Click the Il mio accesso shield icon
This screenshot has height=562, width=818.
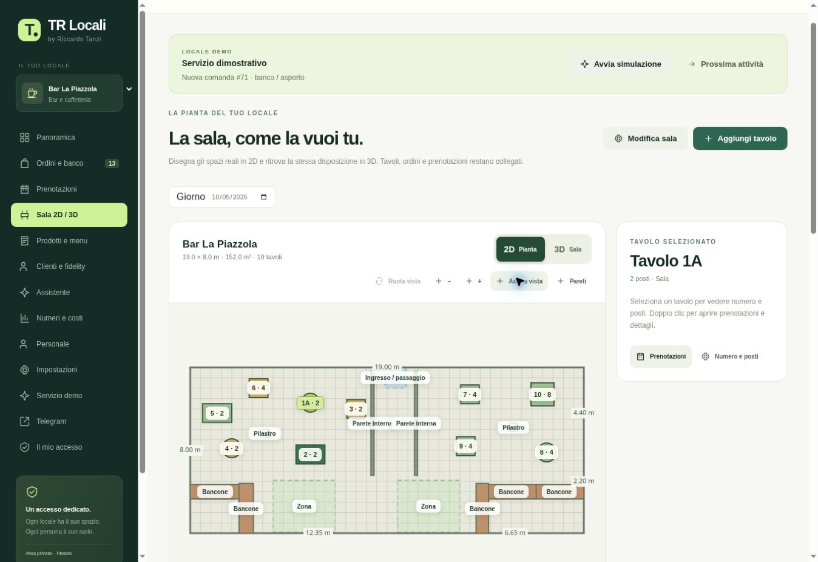[x=24, y=447]
